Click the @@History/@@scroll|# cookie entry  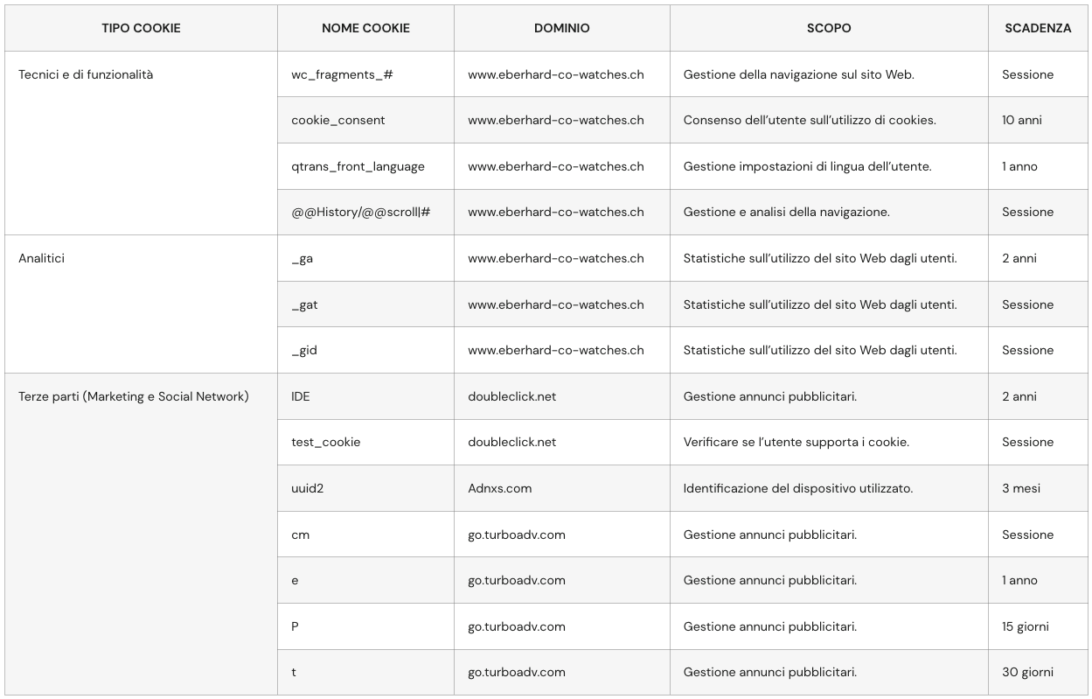coord(360,212)
